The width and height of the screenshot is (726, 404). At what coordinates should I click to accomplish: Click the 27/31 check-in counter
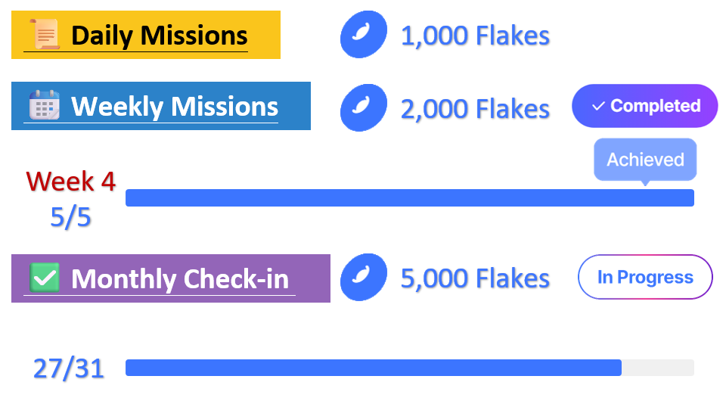[69, 368]
